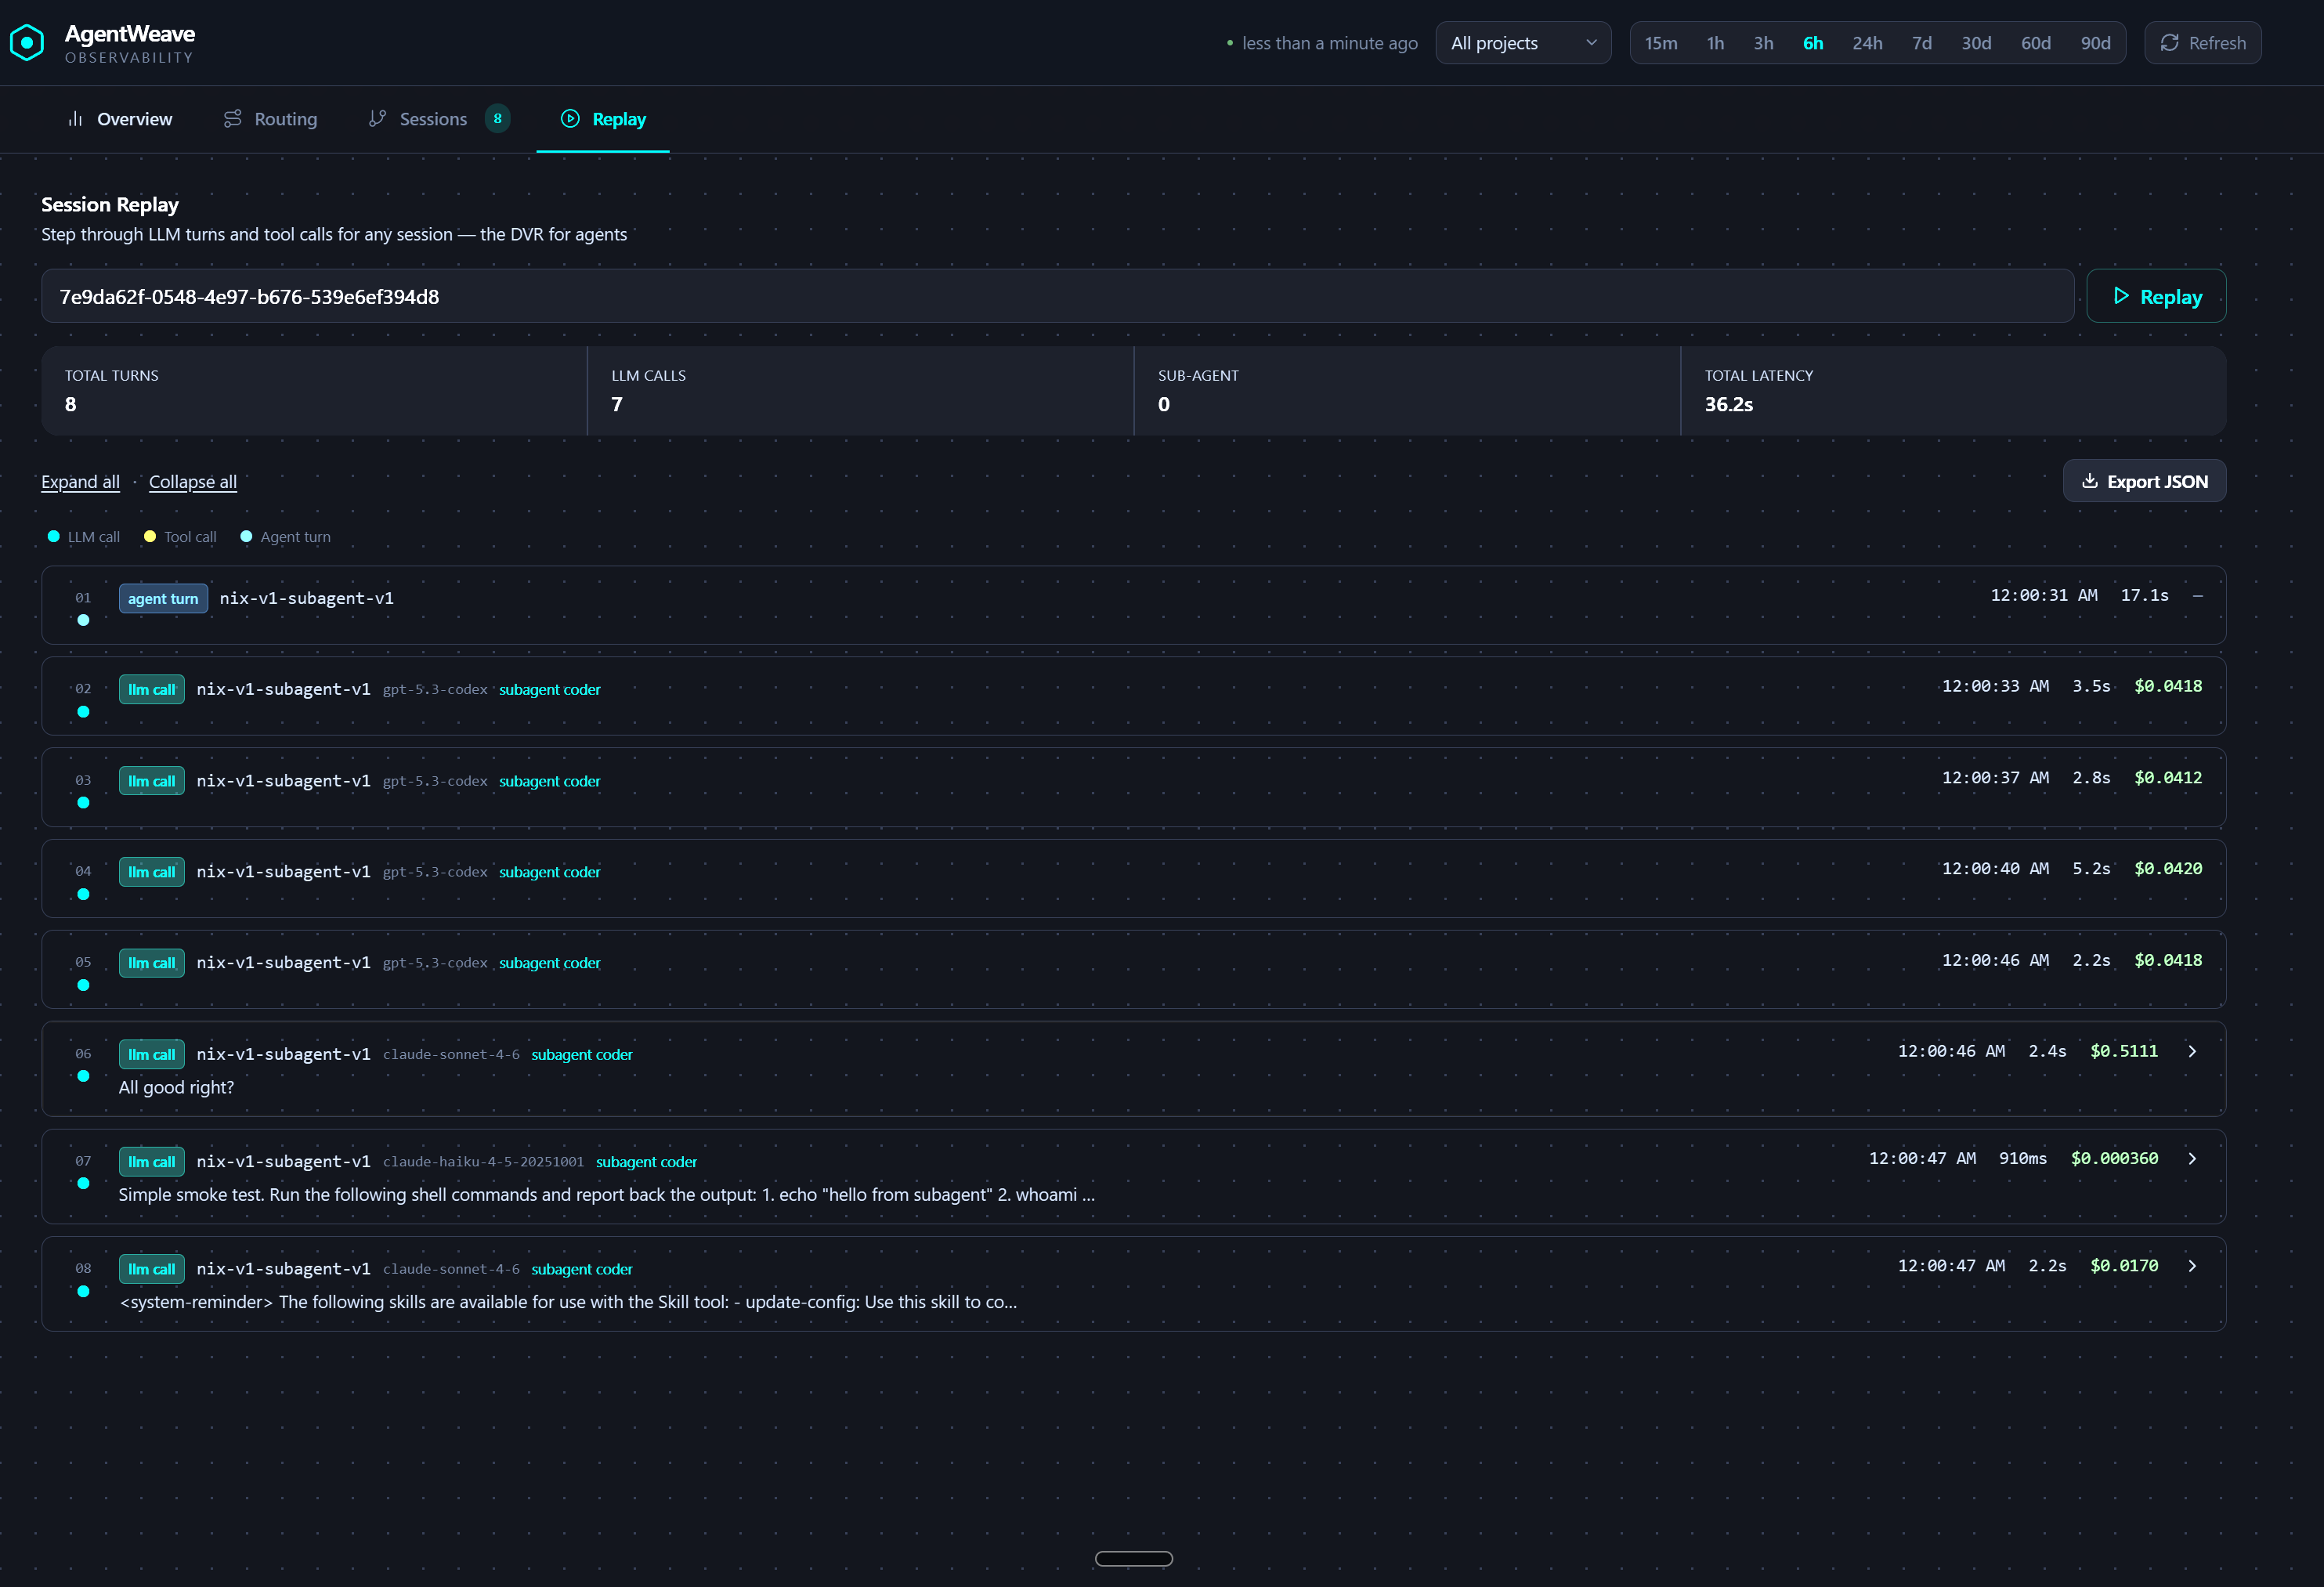Open the Sessions tab

(438, 119)
